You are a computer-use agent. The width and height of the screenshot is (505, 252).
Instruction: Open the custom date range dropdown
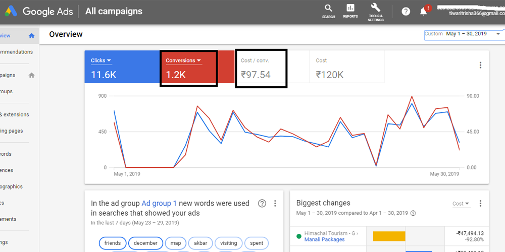tap(464, 34)
